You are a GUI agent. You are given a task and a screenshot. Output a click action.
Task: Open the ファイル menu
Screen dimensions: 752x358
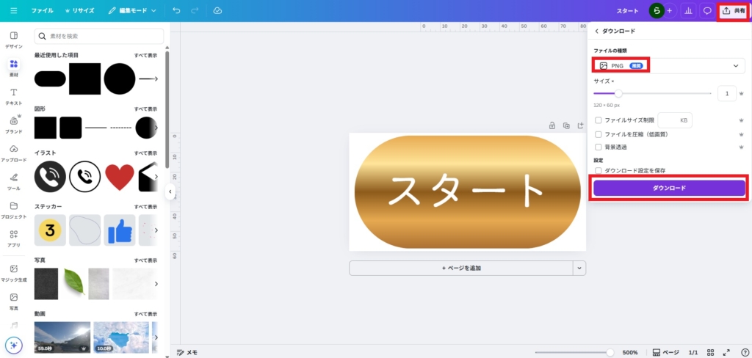[x=42, y=11]
